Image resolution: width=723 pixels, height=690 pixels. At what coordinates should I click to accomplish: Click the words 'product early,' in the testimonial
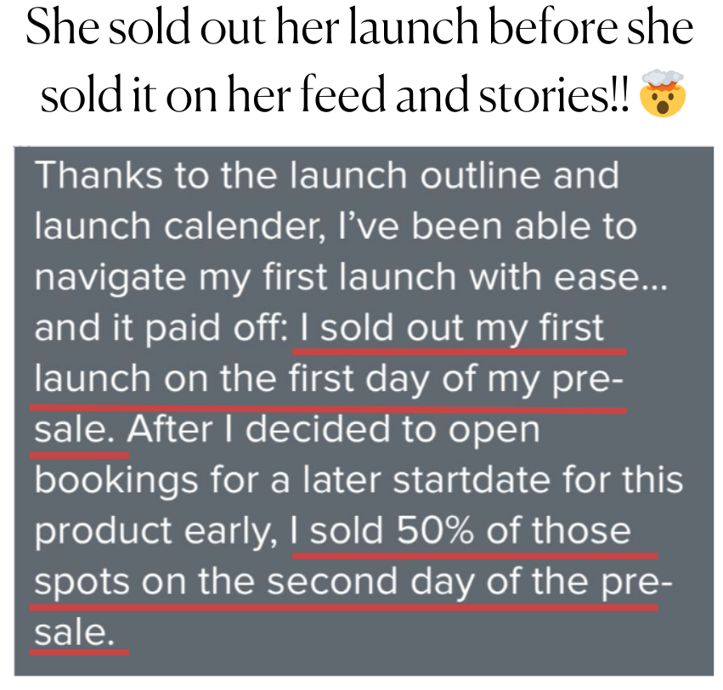click(155, 532)
